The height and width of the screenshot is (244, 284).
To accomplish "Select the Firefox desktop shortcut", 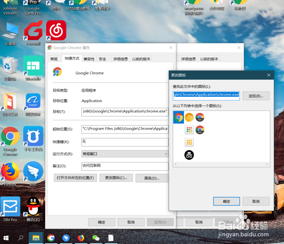I will point(10,174).
